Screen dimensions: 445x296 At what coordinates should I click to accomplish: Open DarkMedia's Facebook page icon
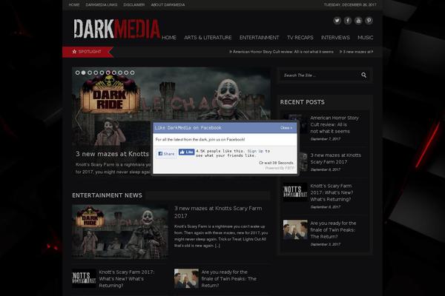(x=348, y=21)
